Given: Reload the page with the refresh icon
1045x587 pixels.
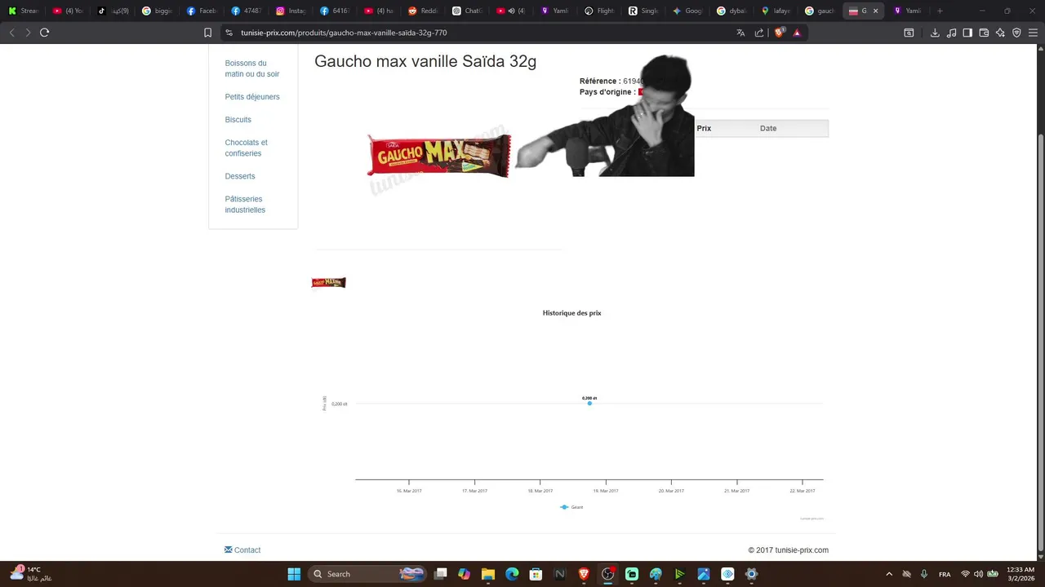Looking at the screenshot, I should pos(44,33).
